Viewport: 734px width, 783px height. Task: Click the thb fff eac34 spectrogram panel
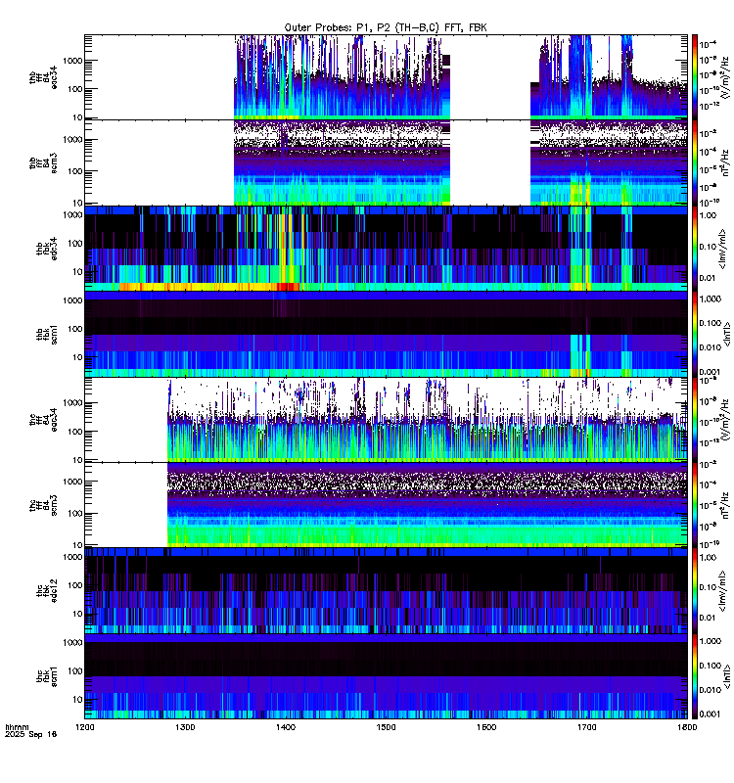tap(386, 77)
